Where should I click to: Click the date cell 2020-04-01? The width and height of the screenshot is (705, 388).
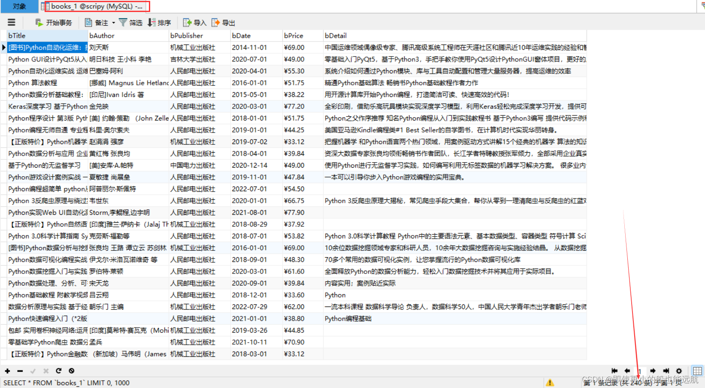click(x=256, y=71)
